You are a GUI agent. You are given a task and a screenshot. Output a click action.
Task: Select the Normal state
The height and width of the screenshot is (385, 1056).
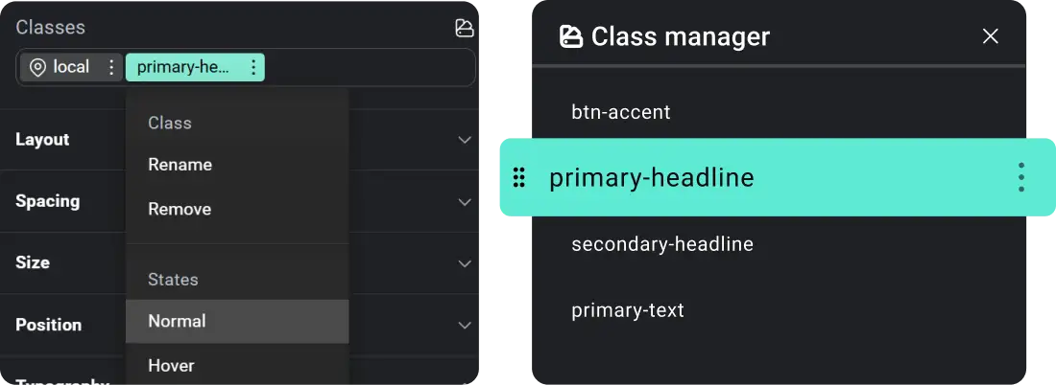click(x=178, y=321)
